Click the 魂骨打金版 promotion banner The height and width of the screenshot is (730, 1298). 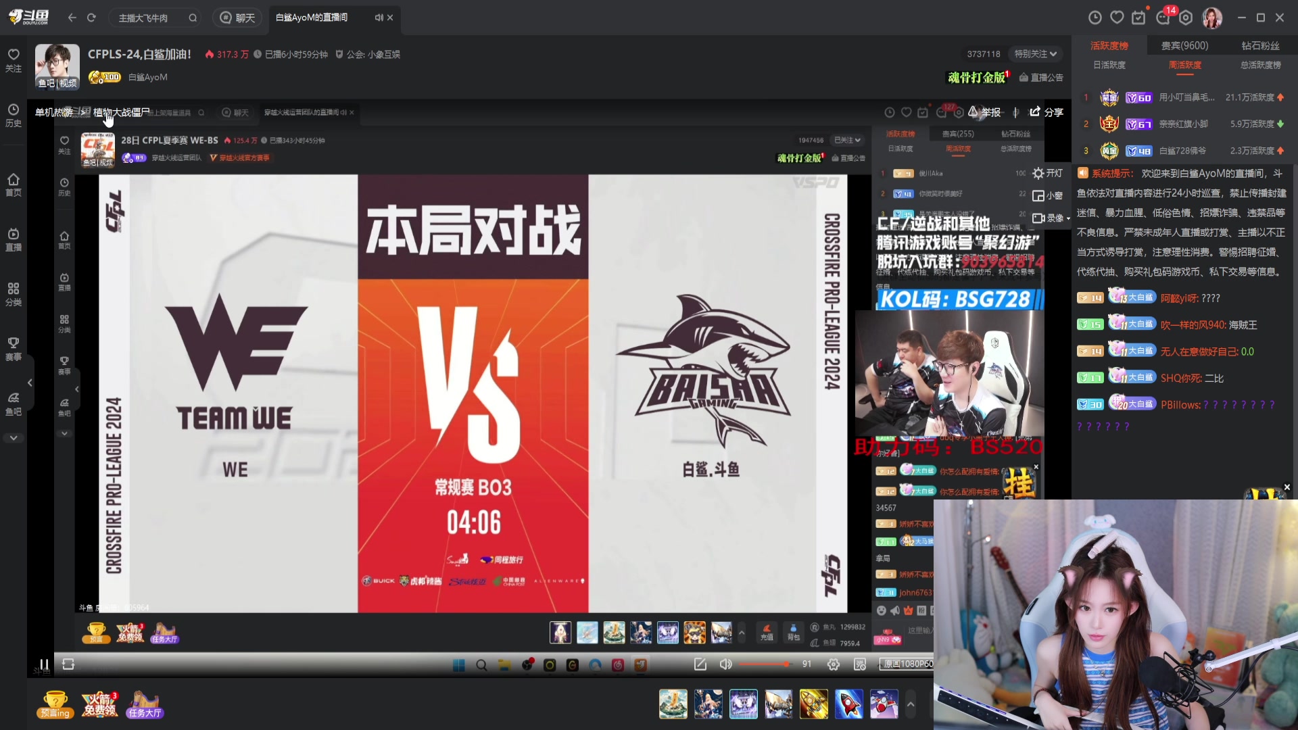click(x=978, y=78)
